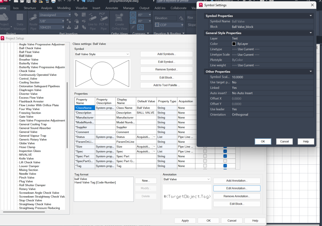Click the ByLayer color swatch
Image resolution: width=322 pixels, height=226 pixels.
tap(234, 44)
